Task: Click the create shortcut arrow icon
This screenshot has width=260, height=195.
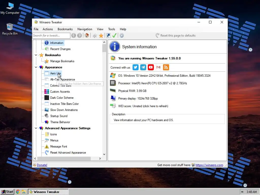Action: [108, 36]
